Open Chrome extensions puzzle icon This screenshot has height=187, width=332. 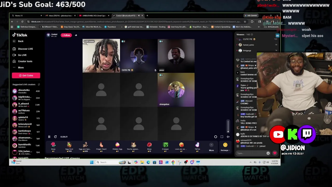(252, 22)
